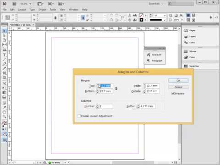Open the Layers panel
This screenshot has width=220, height=165.
tap(190, 37)
